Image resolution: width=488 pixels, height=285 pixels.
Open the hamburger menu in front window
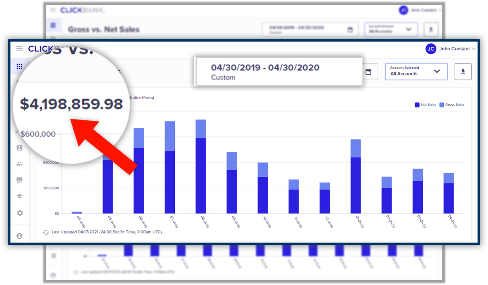point(19,49)
